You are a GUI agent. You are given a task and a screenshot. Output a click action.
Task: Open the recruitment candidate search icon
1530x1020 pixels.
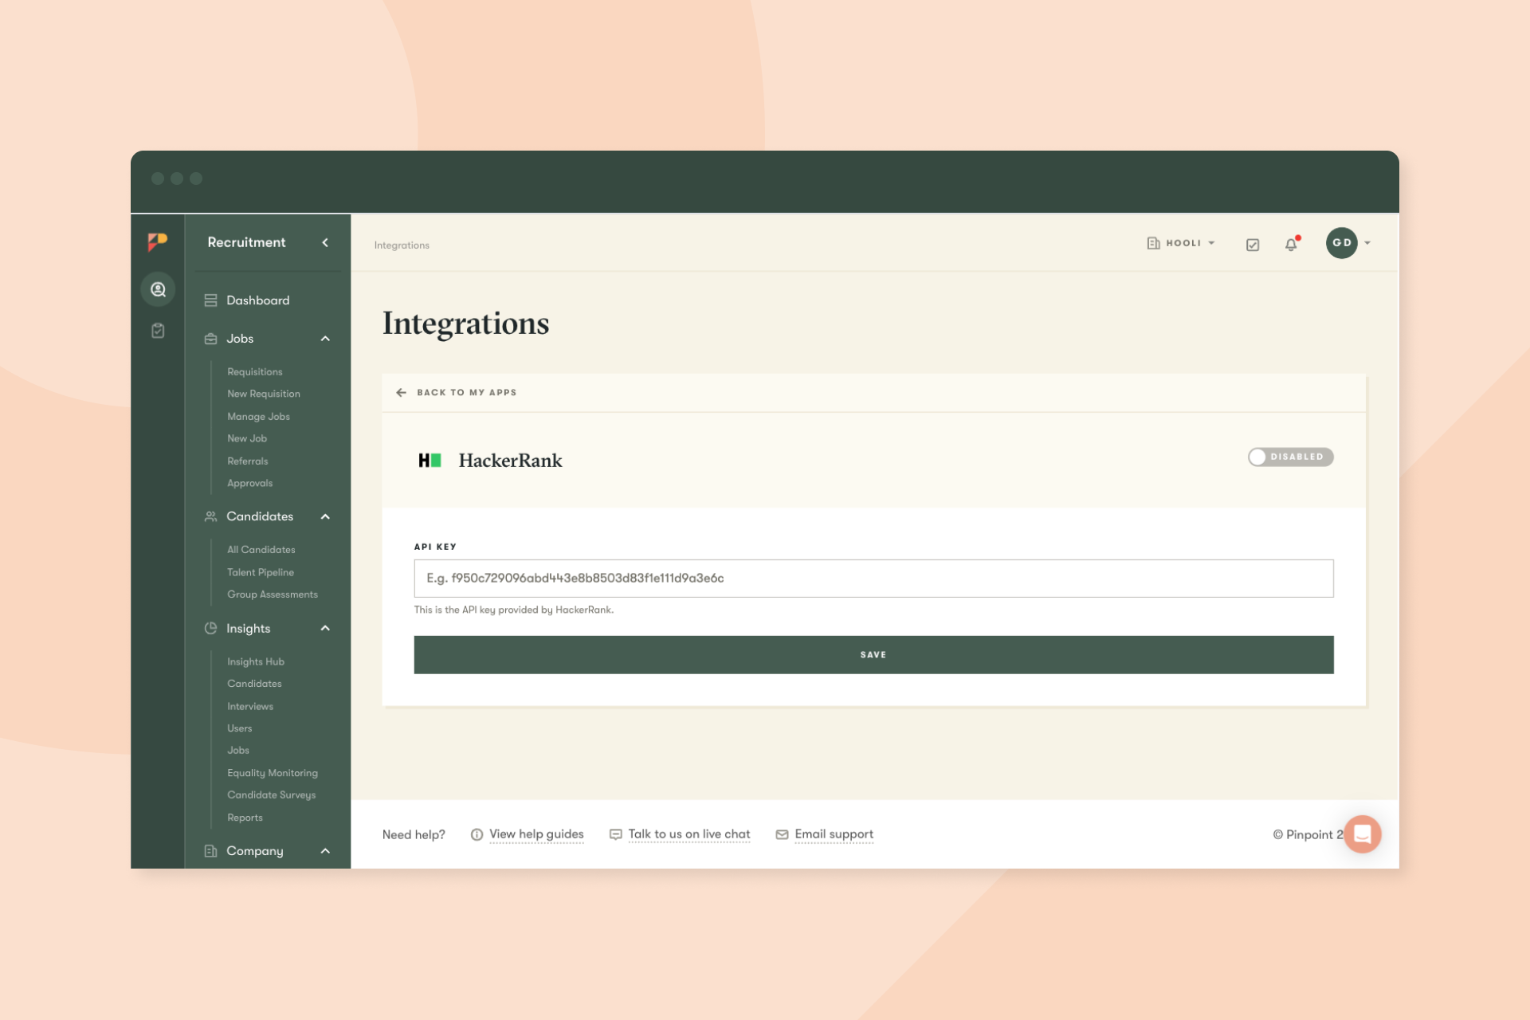(x=158, y=289)
